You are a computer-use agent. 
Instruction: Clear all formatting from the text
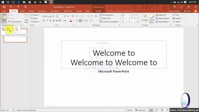[x=72, y=16]
